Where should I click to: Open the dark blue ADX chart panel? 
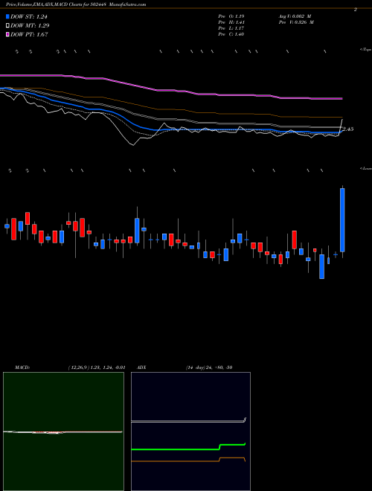[x=190, y=431]
